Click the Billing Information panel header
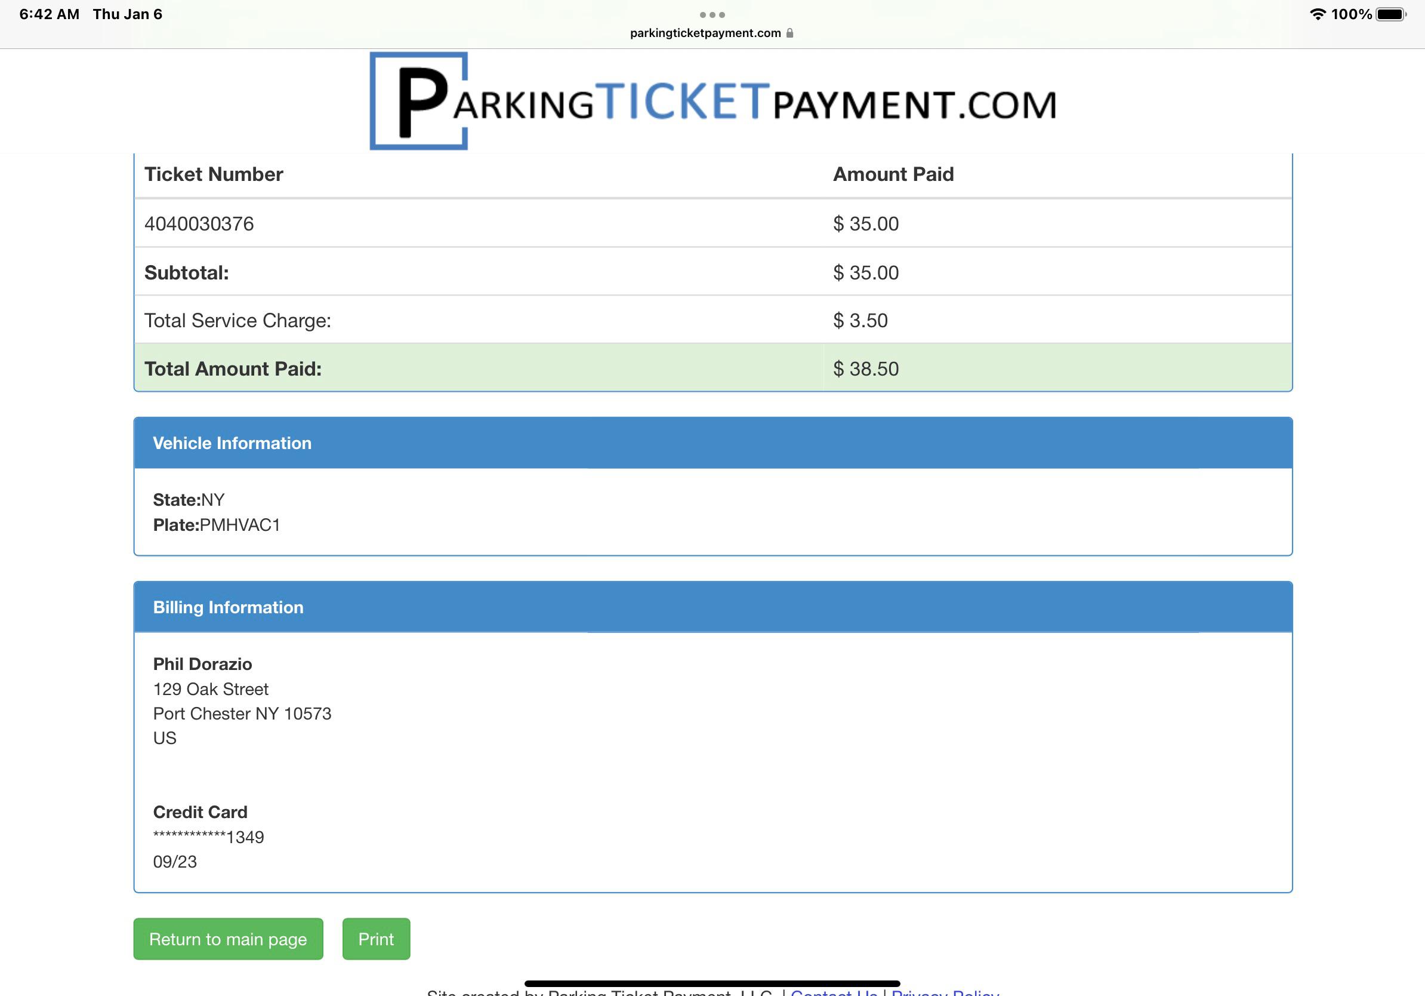 (x=712, y=607)
